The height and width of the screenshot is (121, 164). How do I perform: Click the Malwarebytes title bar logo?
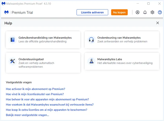coord(3,4)
